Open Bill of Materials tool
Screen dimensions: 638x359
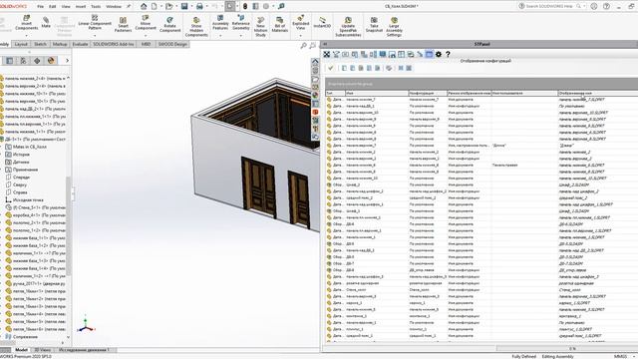[x=279, y=24]
